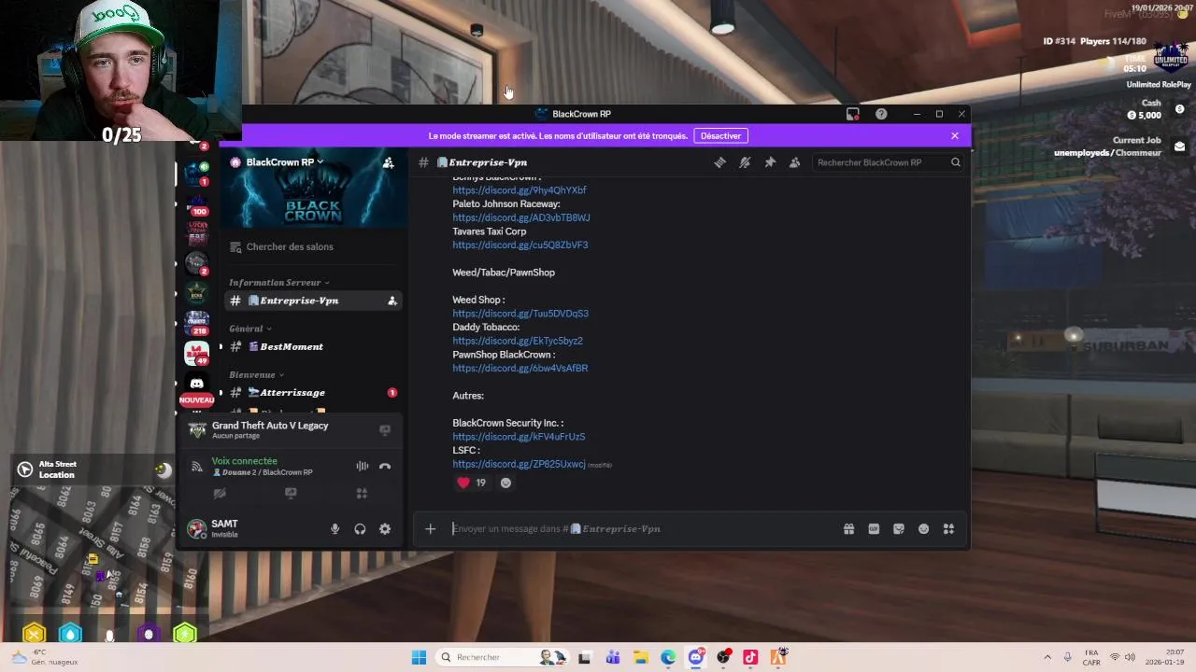Disconnect from the voice channel
This screenshot has width=1196, height=672.
point(385,466)
